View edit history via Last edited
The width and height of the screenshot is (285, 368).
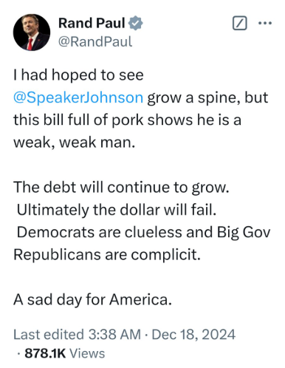(49, 334)
